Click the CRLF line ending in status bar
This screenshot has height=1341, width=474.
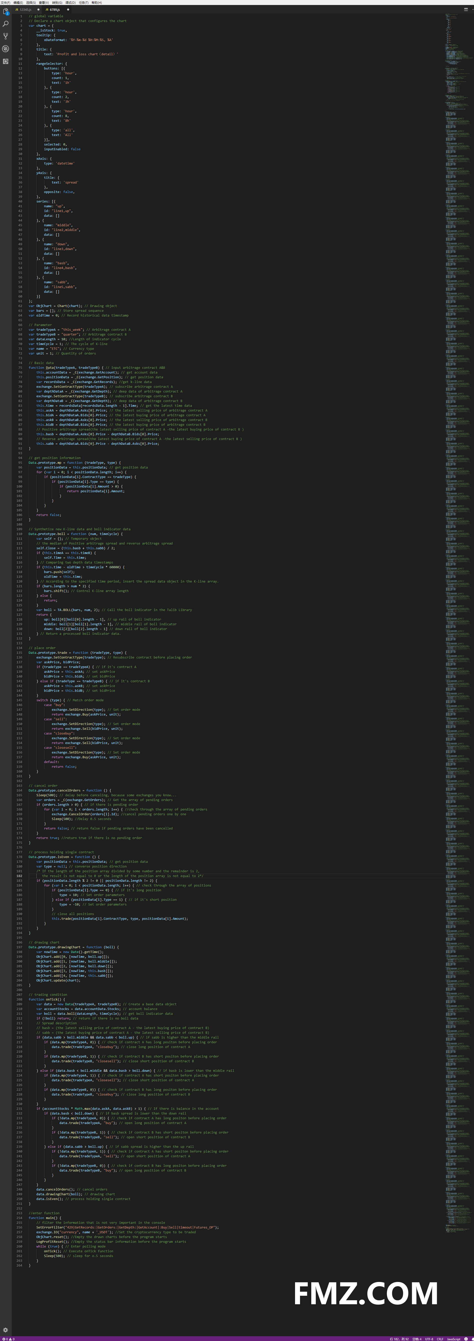pos(440,1339)
